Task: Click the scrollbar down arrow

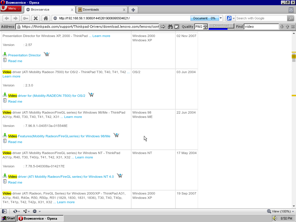Action: point(294,206)
